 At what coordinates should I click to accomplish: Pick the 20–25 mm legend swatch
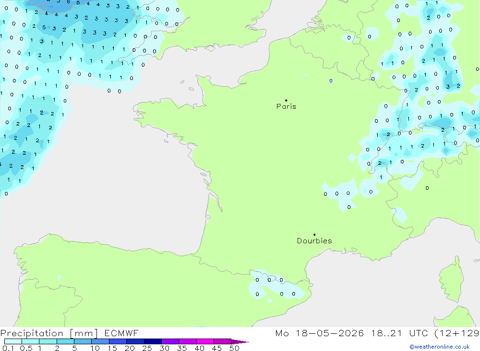point(135,341)
